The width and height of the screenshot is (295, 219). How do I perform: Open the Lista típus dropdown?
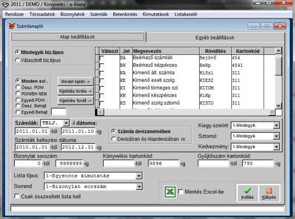click(139, 176)
